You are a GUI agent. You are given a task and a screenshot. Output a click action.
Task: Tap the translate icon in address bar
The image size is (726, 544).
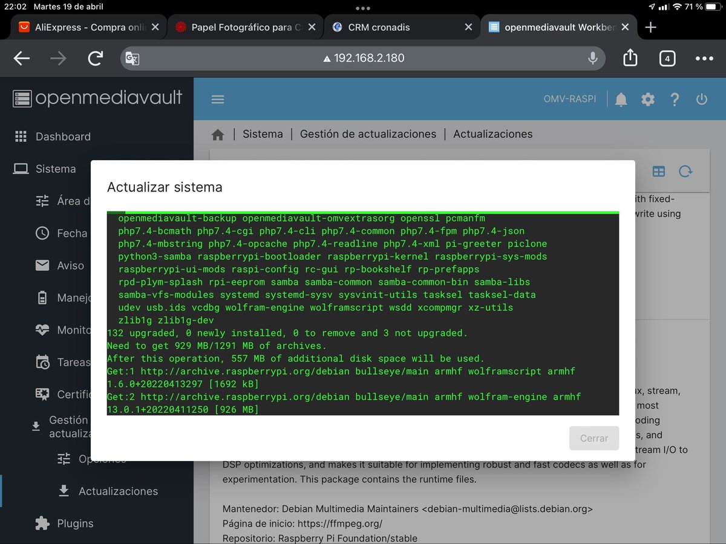tap(132, 59)
